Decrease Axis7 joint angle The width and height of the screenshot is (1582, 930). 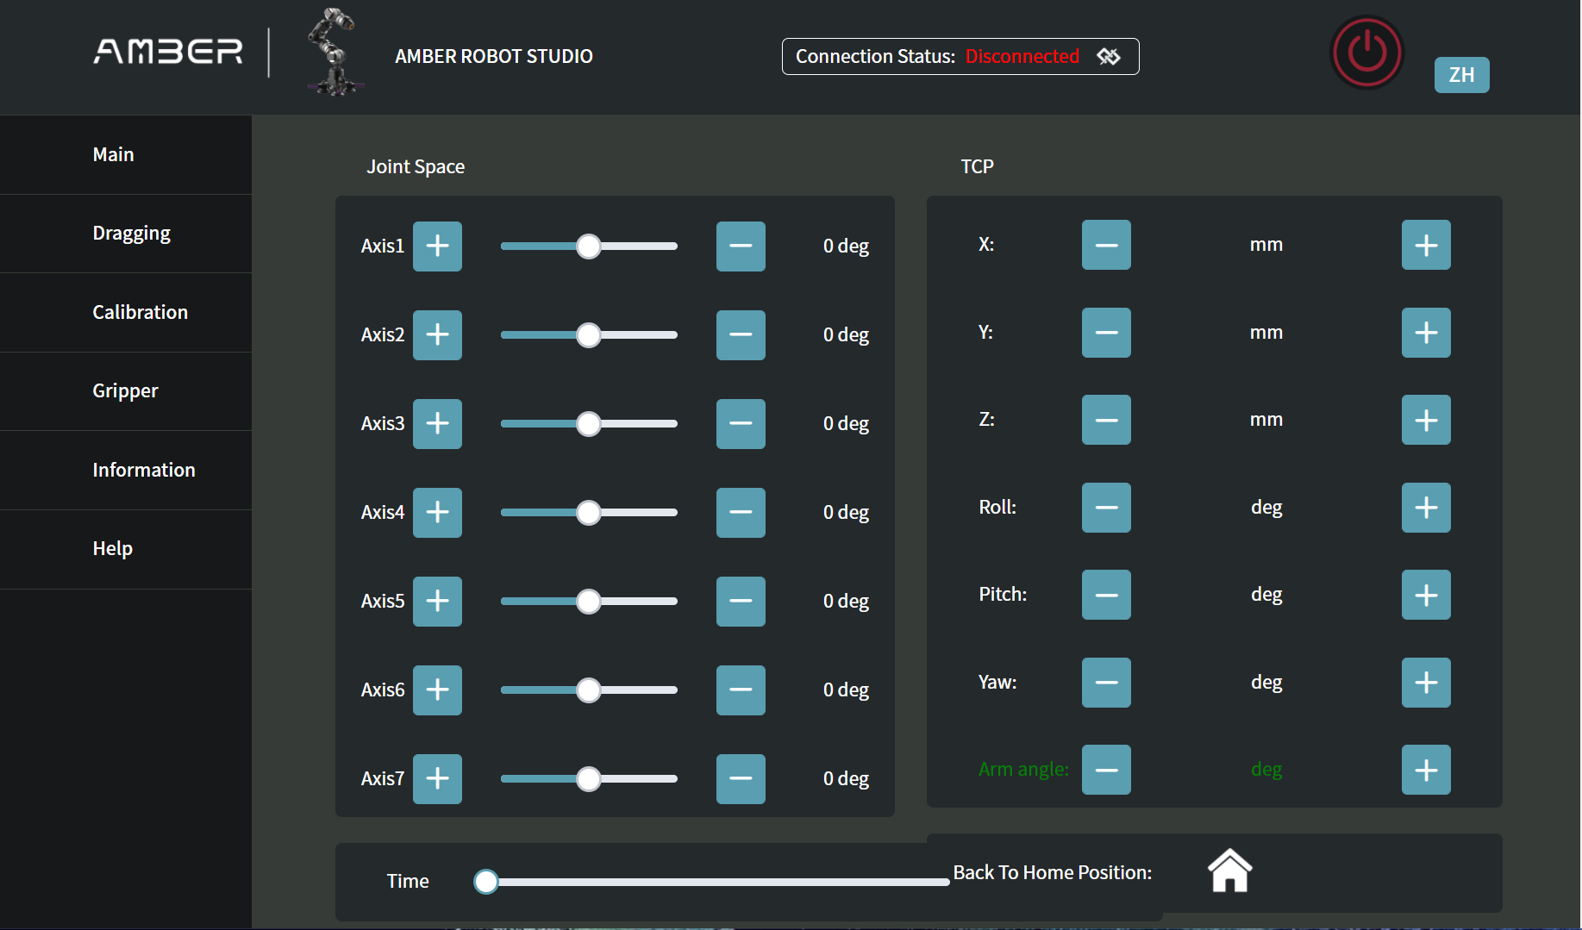click(x=741, y=779)
